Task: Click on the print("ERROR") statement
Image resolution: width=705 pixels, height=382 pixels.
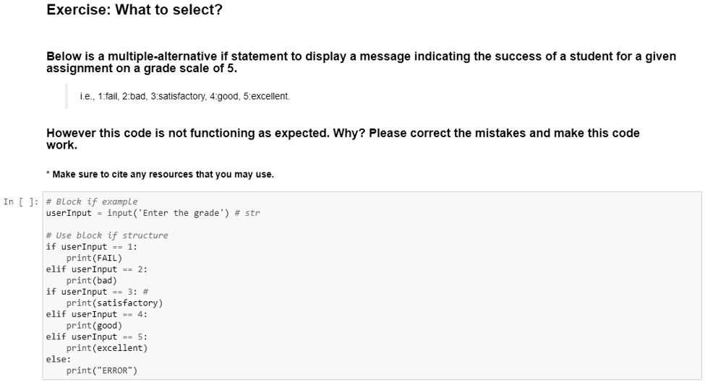Action: coord(102,370)
